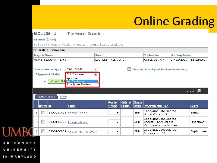Toggle Display Unassigned Roster Grade Only checkbox

[x=129, y=69]
